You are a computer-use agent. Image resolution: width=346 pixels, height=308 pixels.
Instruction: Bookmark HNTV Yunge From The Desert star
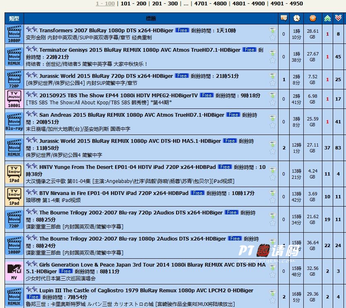273,178
